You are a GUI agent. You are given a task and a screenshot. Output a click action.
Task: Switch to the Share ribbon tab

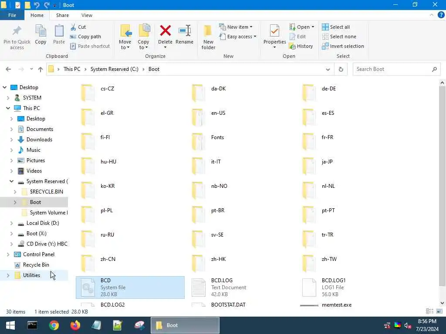point(62,15)
